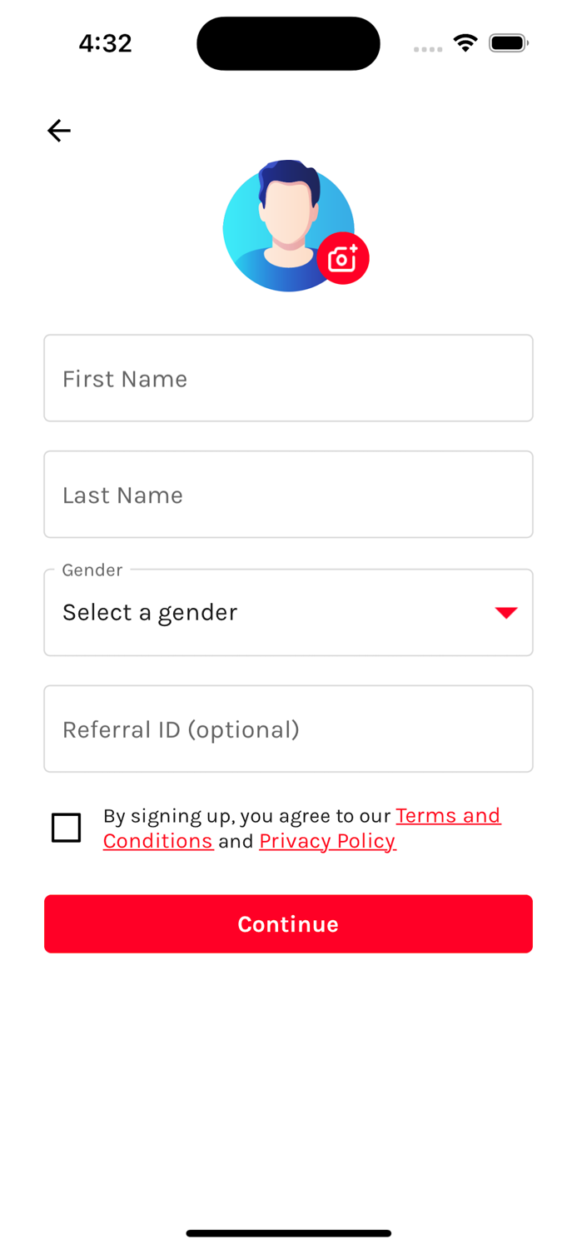Click the clock showing 4:32
Screen dimensions: 577x1249
[x=105, y=43]
